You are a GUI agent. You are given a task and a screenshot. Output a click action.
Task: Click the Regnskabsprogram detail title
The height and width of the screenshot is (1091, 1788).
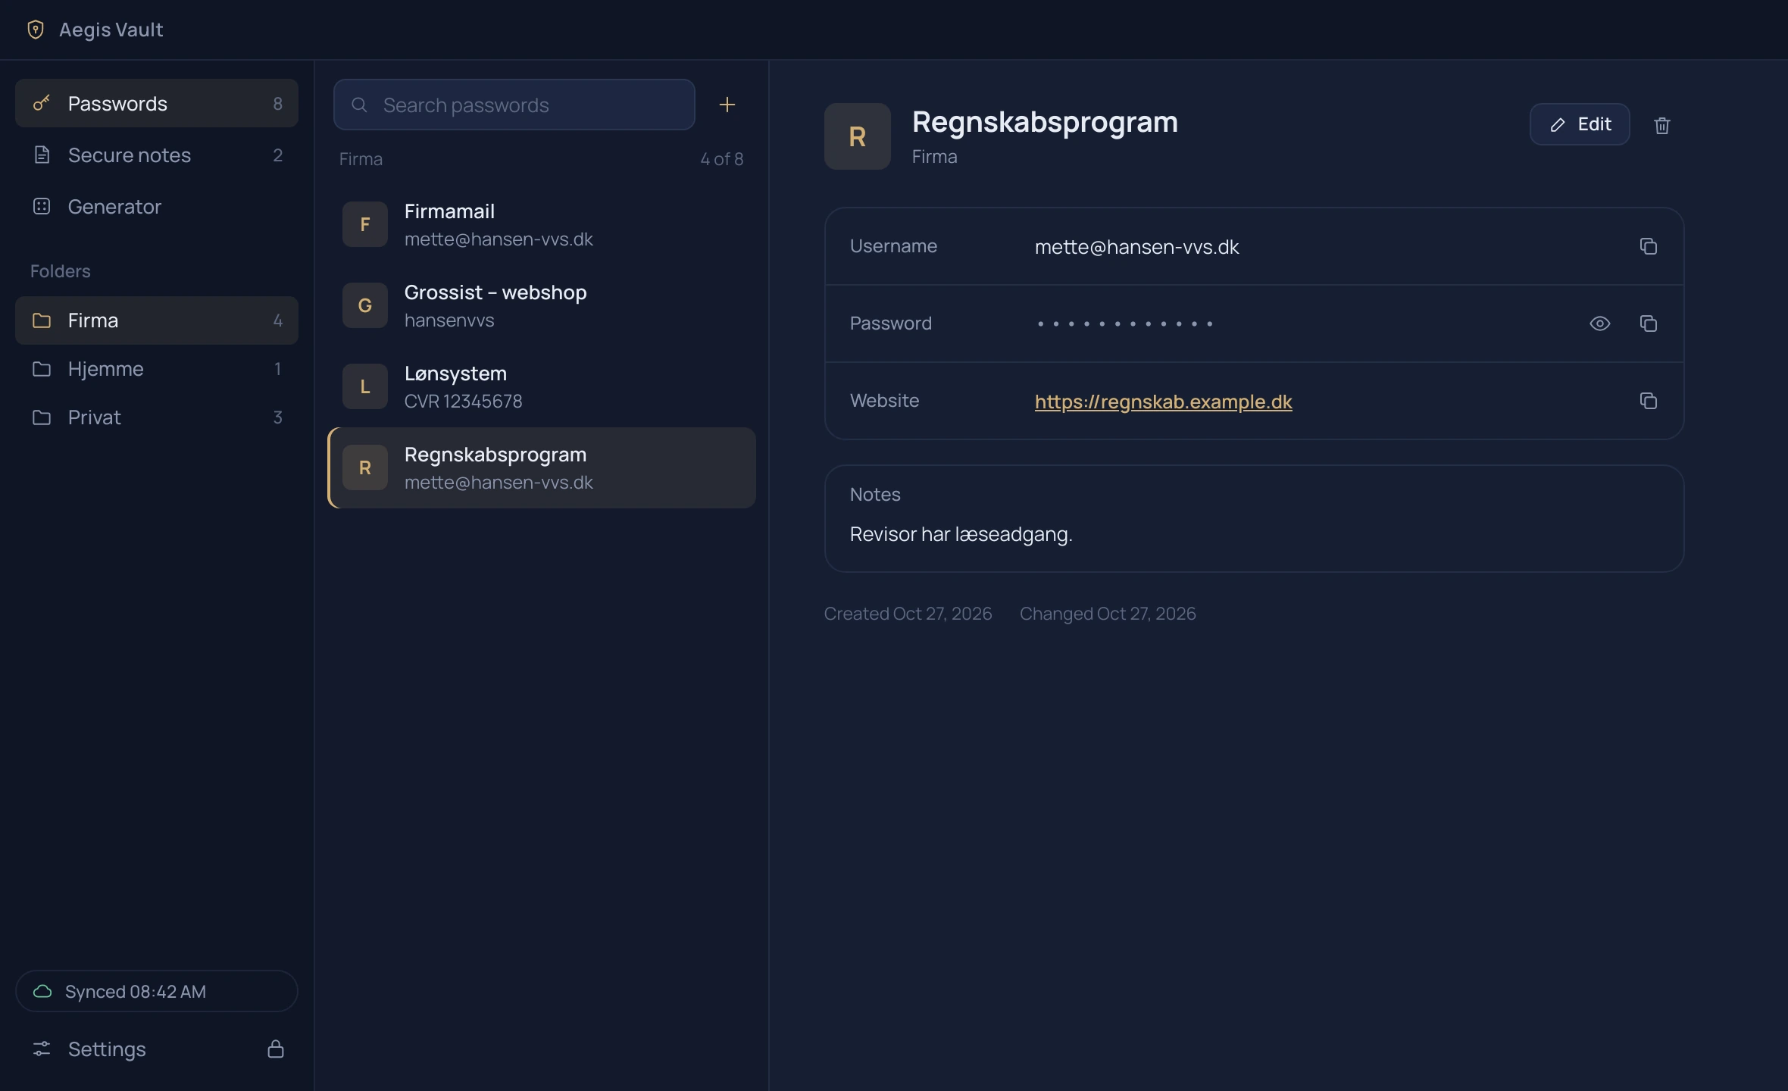pos(1045,122)
